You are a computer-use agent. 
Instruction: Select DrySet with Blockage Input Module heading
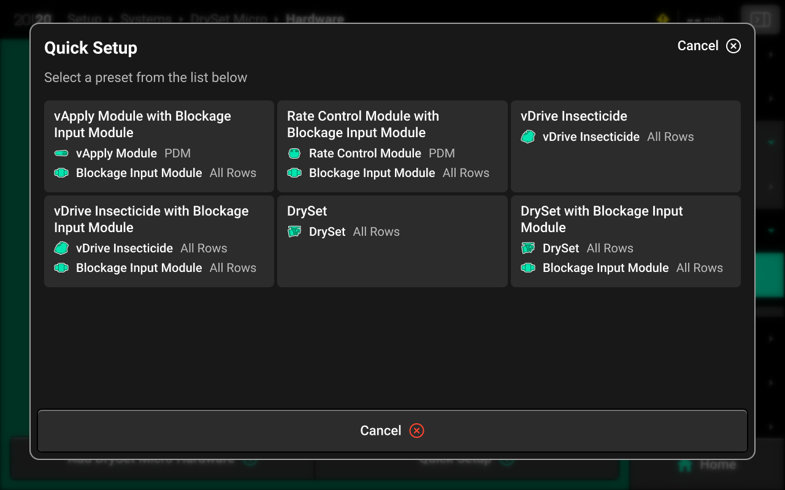coord(601,219)
